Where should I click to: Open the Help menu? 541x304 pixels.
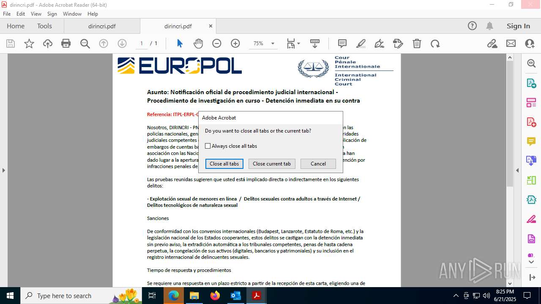point(93,14)
